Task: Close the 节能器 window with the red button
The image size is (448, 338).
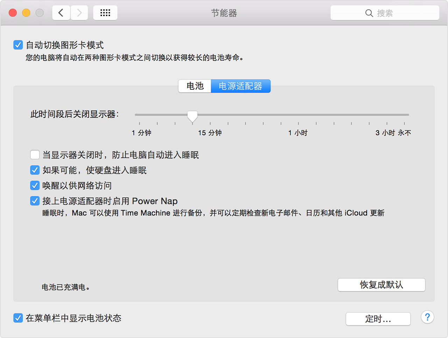Action: point(13,13)
